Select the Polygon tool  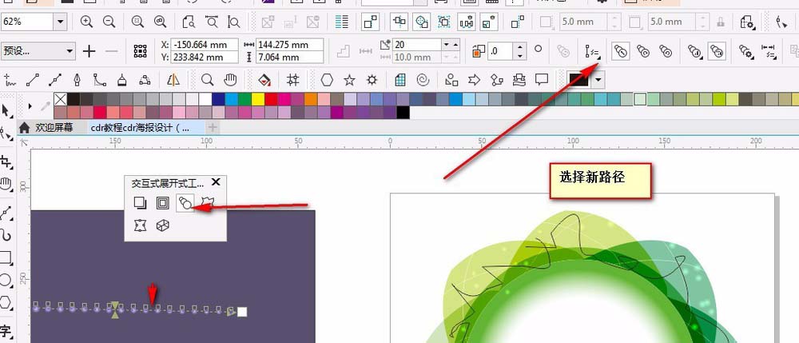coord(327,80)
